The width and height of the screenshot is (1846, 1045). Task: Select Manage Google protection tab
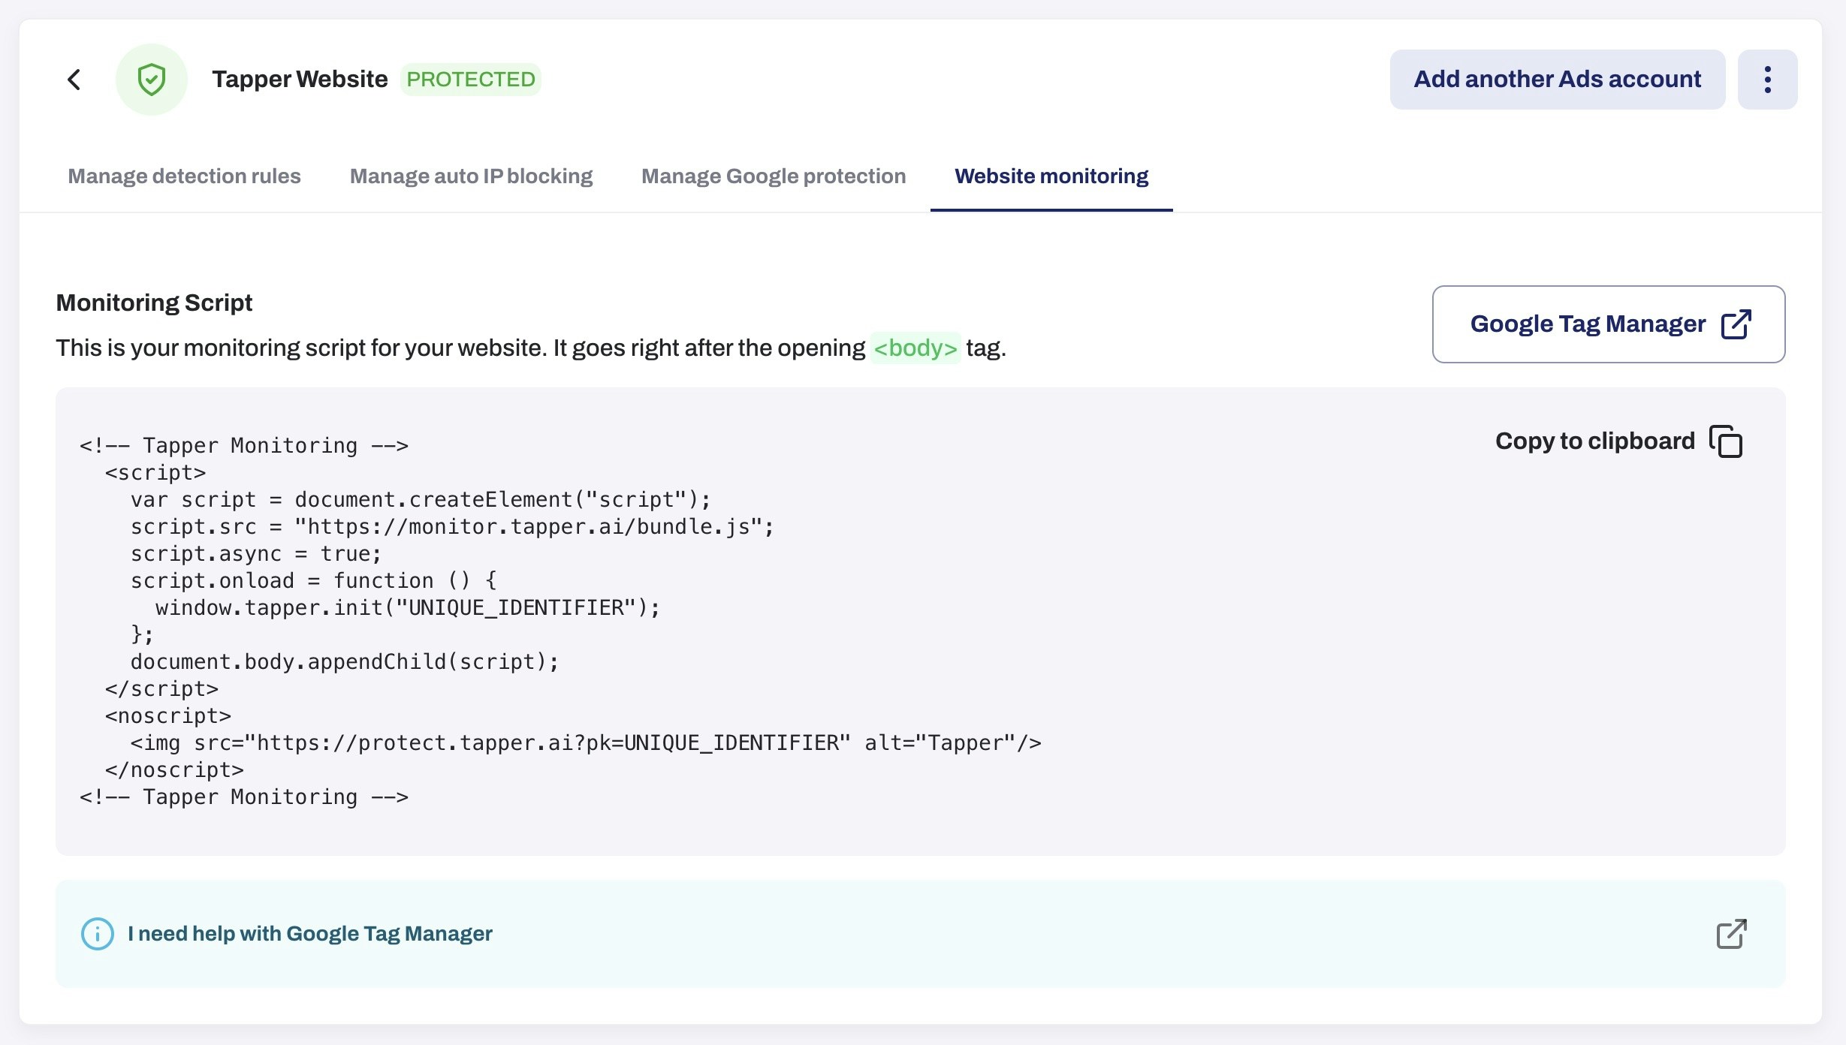[773, 176]
